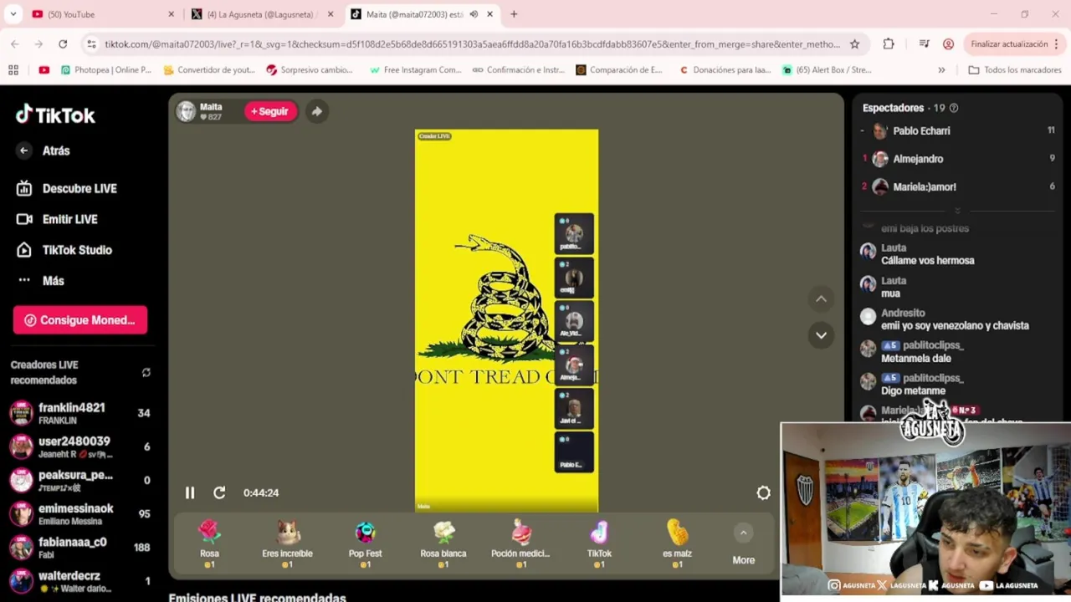Open Convertidor de yout... bookmark
Viewport: 1071px width, 602px height.
click(209, 70)
